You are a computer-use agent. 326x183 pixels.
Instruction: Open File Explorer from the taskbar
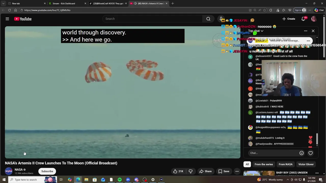point(86,180)
